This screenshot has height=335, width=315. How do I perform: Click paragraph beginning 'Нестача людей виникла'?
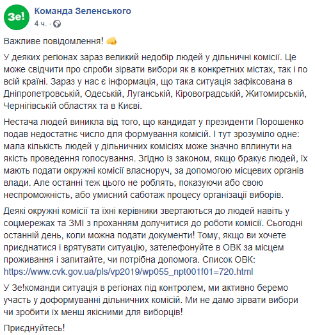point(156,158)
